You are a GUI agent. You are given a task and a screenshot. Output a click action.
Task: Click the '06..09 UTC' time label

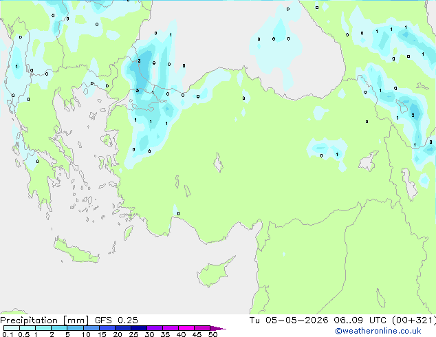click(x=360, y=320)
